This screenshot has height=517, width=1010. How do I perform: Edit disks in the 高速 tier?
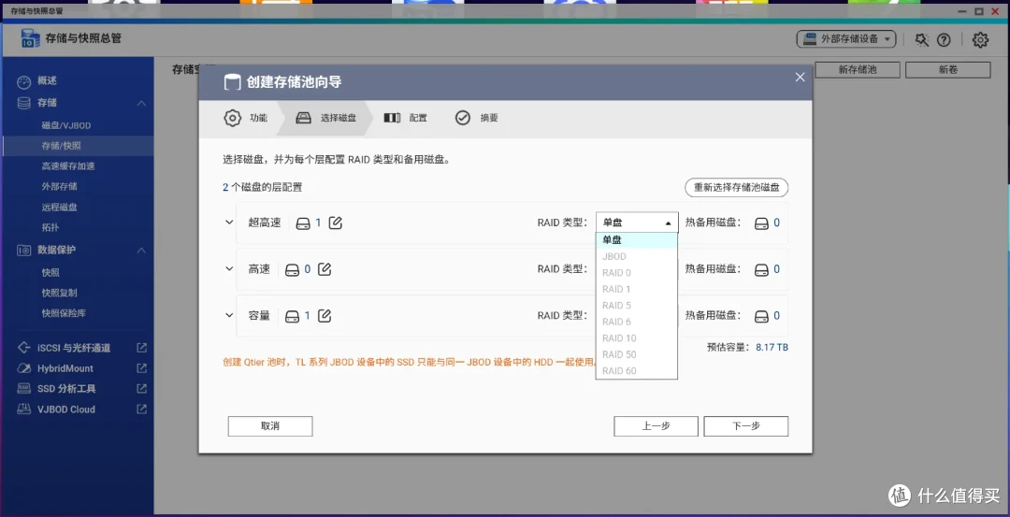[x=325, y=269]
